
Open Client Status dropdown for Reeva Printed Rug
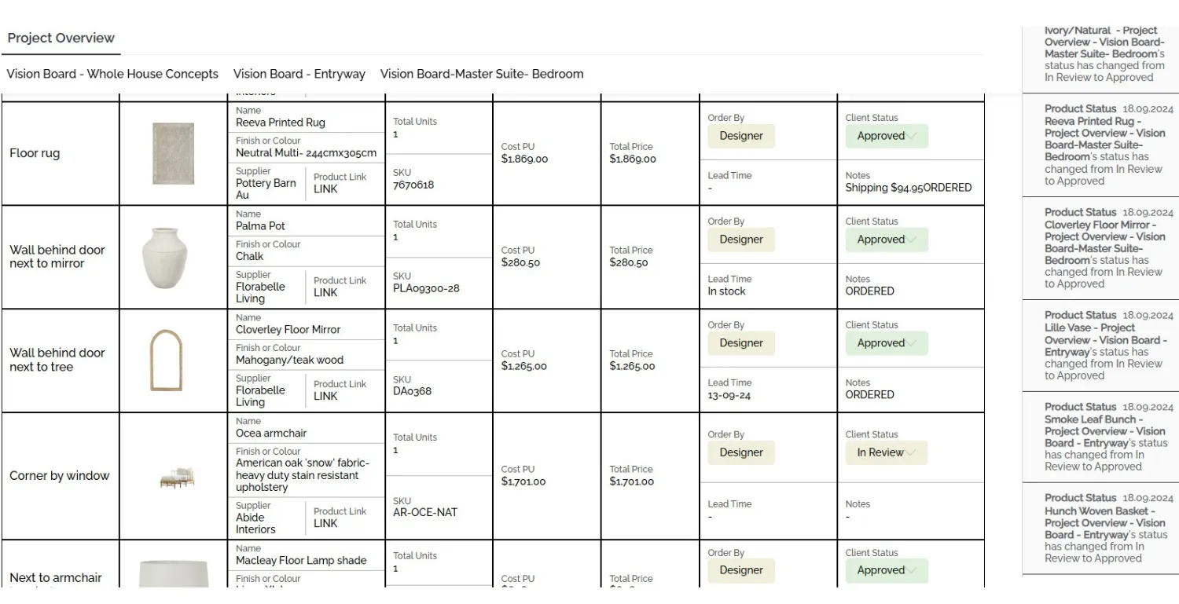tap(887, 136)
